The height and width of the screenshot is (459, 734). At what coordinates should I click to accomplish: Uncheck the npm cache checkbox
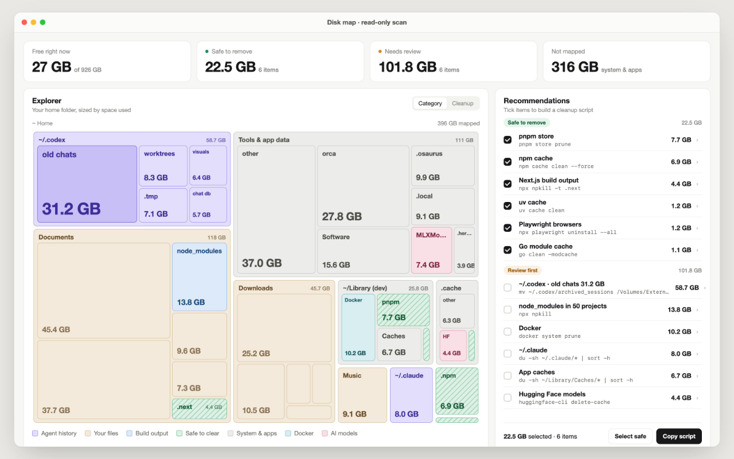(x=507, y=162)
